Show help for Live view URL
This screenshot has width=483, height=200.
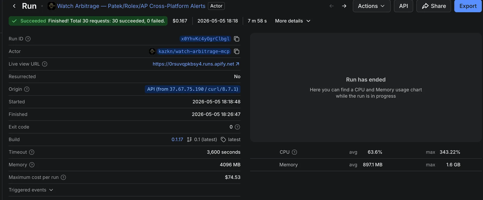click(x=45, y=64)
